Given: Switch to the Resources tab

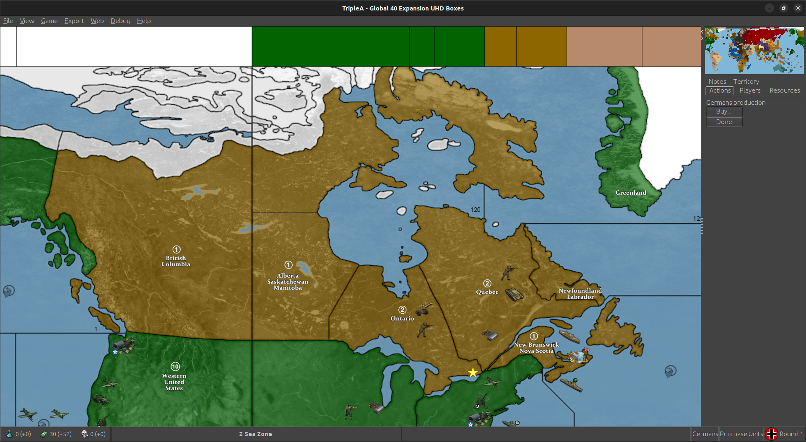Looking at the screenshot, I should [x=785, y=90].
